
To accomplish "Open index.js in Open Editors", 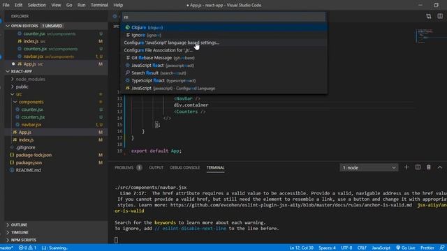I will pyautogui.click(x=56, y=41).
